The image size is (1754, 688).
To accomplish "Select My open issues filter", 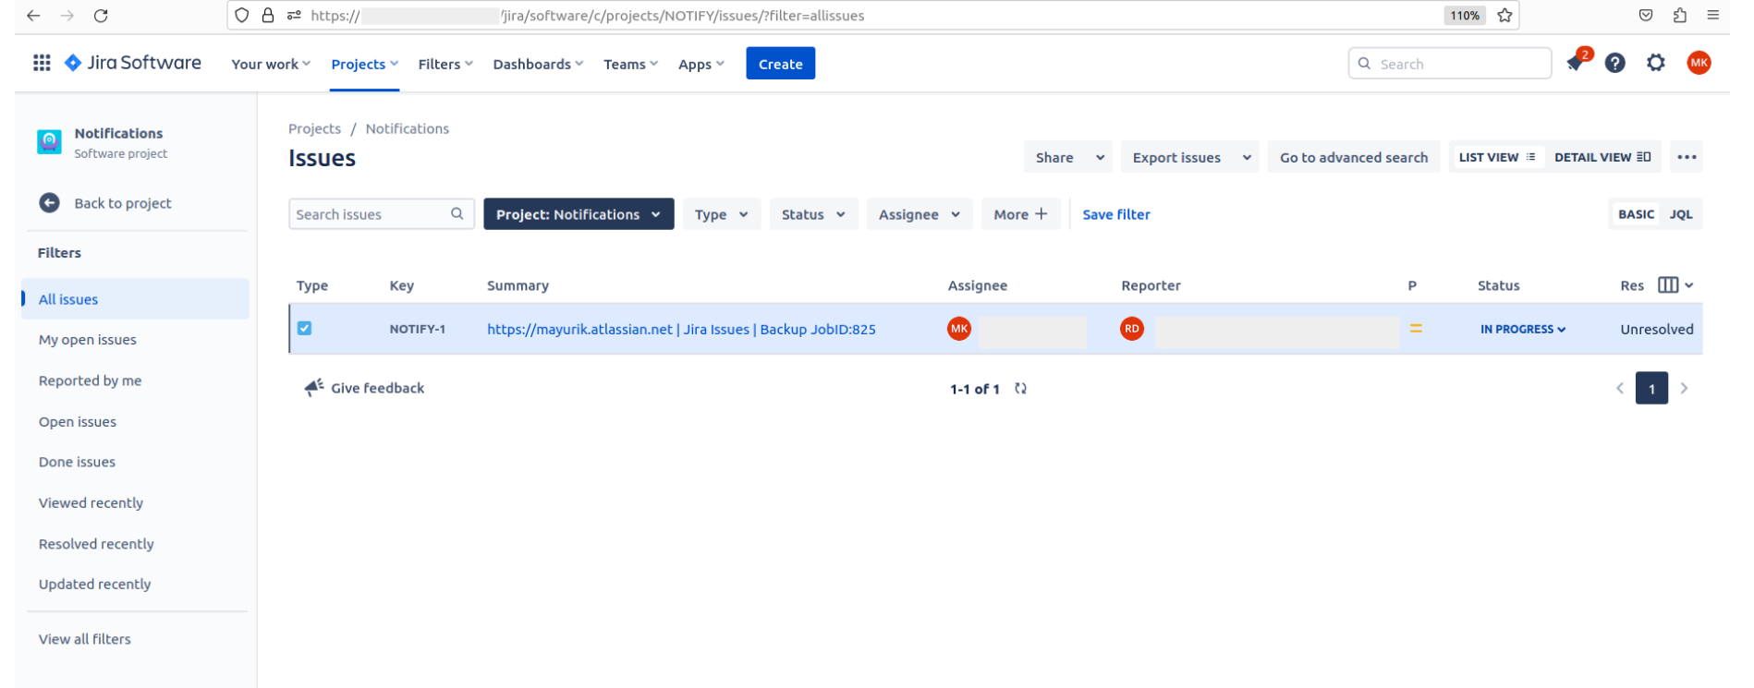I will 88,340.
